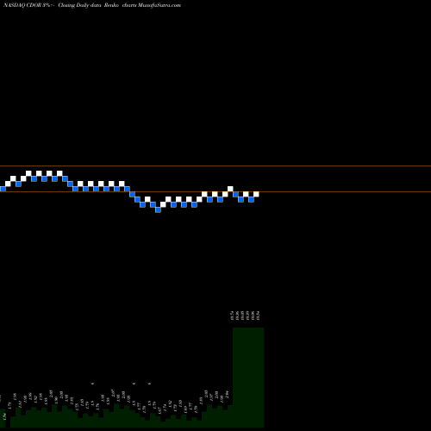
Task: Click the 'MunafaSutra.com' text in the header
Action: click(159, 5)
